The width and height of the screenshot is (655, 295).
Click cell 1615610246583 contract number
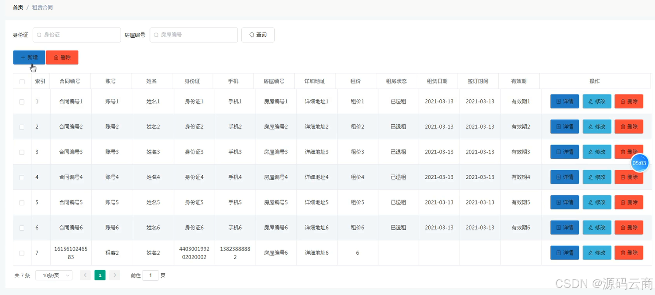pyautogui.click(x=71, y=253)
